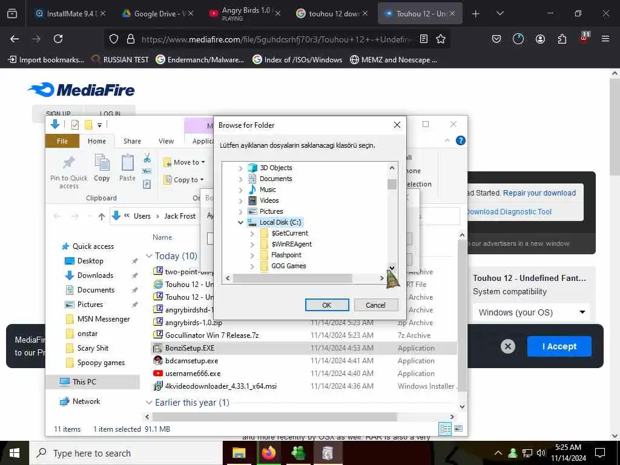Expand the Documents node in folder tree

240,179
